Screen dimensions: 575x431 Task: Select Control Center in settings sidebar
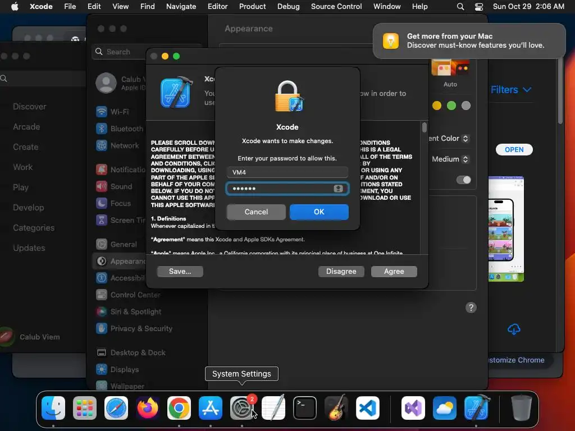tap(128, 295)
